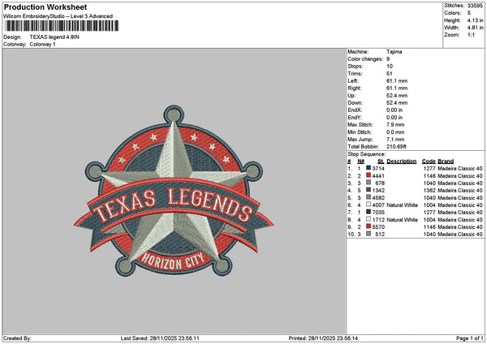Image resolution: width=487 pixels, height=344 pixels.
Task: Click the 'Production Worksheet' title
Action: coord(45,7)
